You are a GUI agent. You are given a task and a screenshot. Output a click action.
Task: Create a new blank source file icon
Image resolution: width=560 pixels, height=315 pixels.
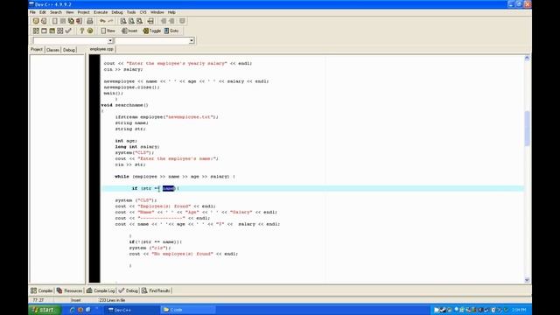(54, 21)
